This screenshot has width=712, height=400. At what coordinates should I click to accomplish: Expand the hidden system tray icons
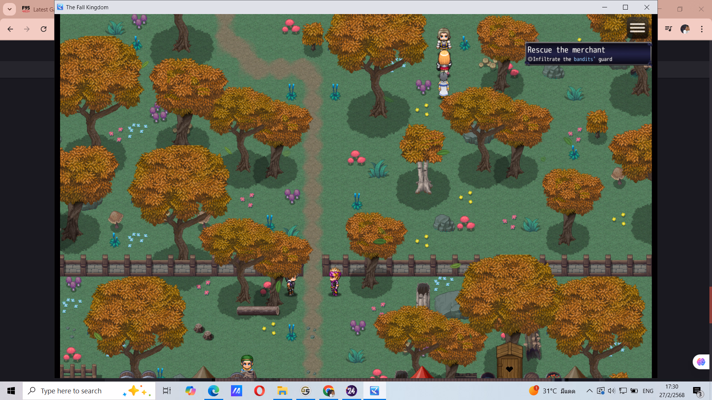point(589,391)
